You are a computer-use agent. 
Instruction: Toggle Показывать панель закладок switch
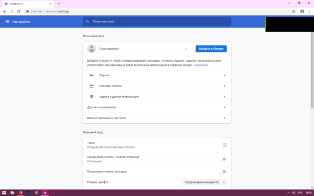[x=223, y=171]
